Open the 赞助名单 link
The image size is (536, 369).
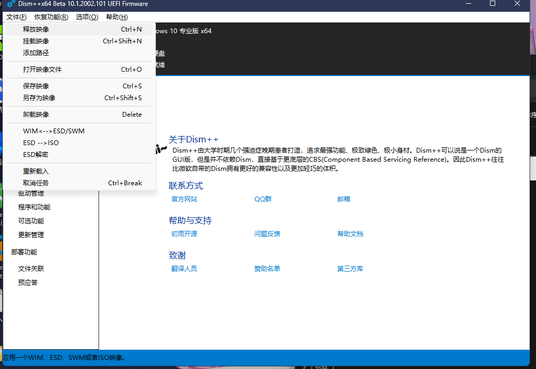point(267,269)
